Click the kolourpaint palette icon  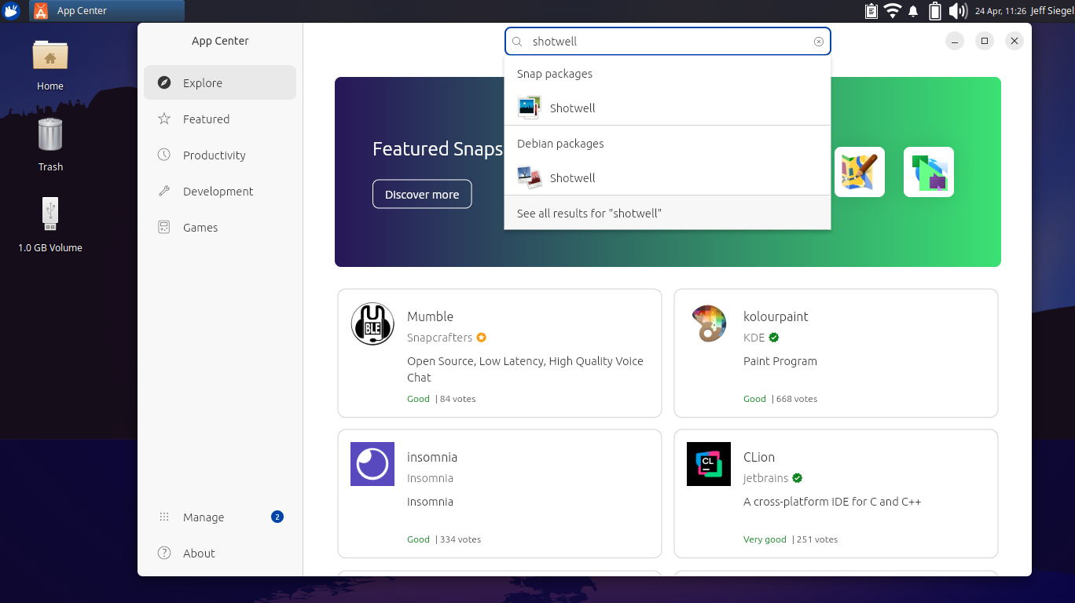(x=709, y=323)
